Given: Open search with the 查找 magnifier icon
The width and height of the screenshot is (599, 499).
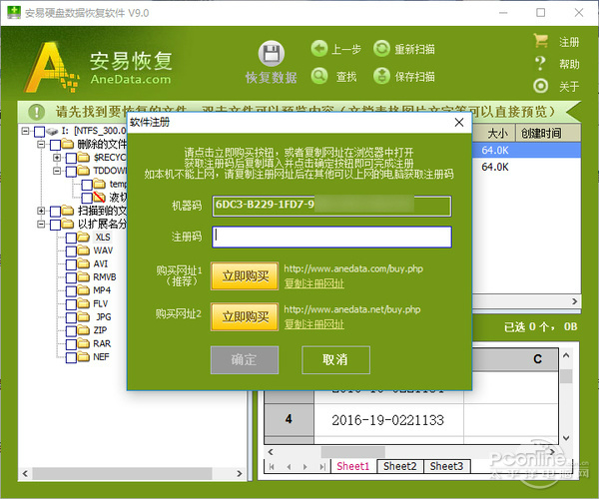Looking at the screenshot, I should tap(319, 76).
